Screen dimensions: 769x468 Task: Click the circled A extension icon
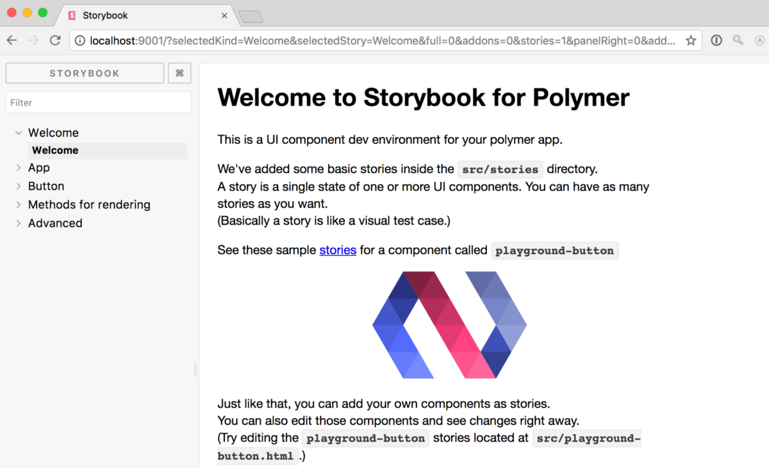point(759,40)
